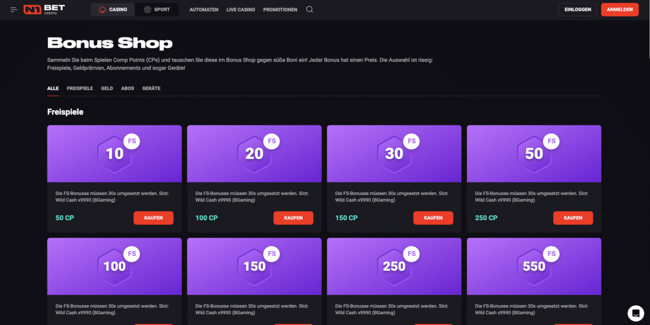650x325 pixels.
Task: Open the hamburger menu icon
Action: (14, 10)
